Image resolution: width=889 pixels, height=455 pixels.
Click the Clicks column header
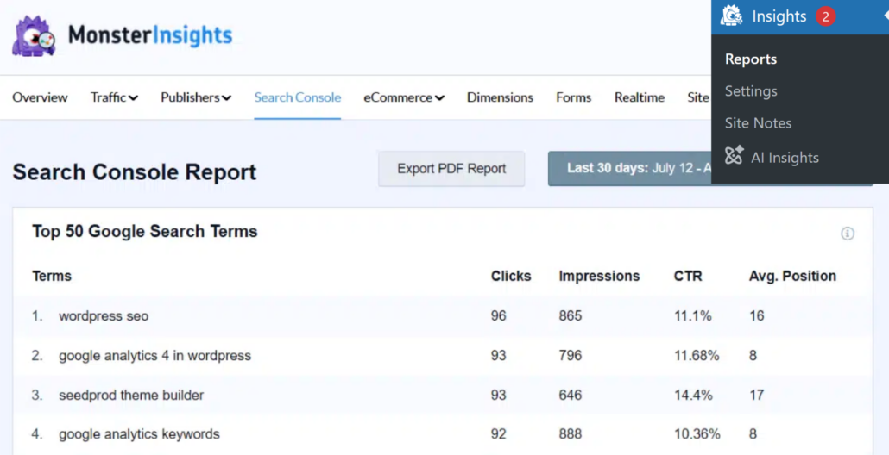click(x=511, y=276)
